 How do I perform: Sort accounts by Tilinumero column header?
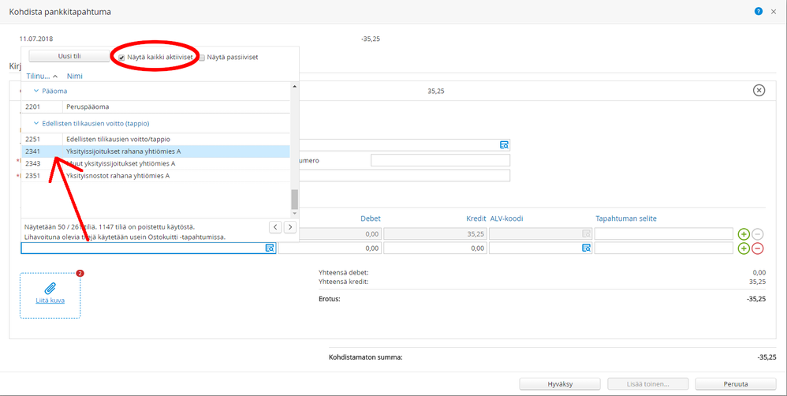[39, 77]
